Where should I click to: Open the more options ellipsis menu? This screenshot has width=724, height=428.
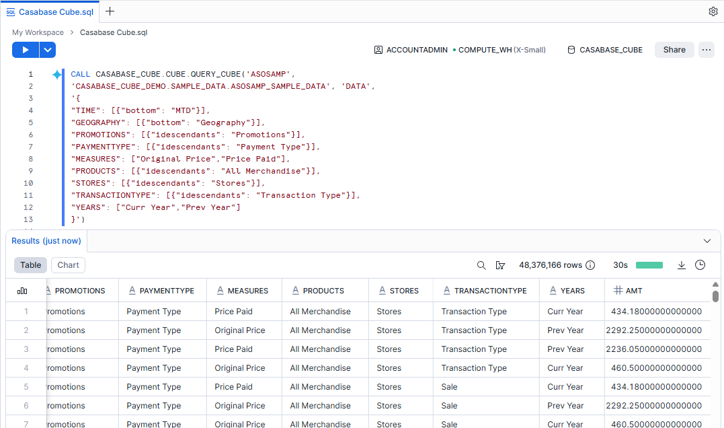tap(706, 50)
